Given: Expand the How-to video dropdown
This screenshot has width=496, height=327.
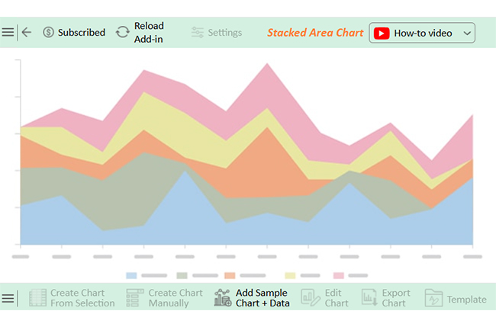Looking at the screenshot, I should [x=468, y=33].
